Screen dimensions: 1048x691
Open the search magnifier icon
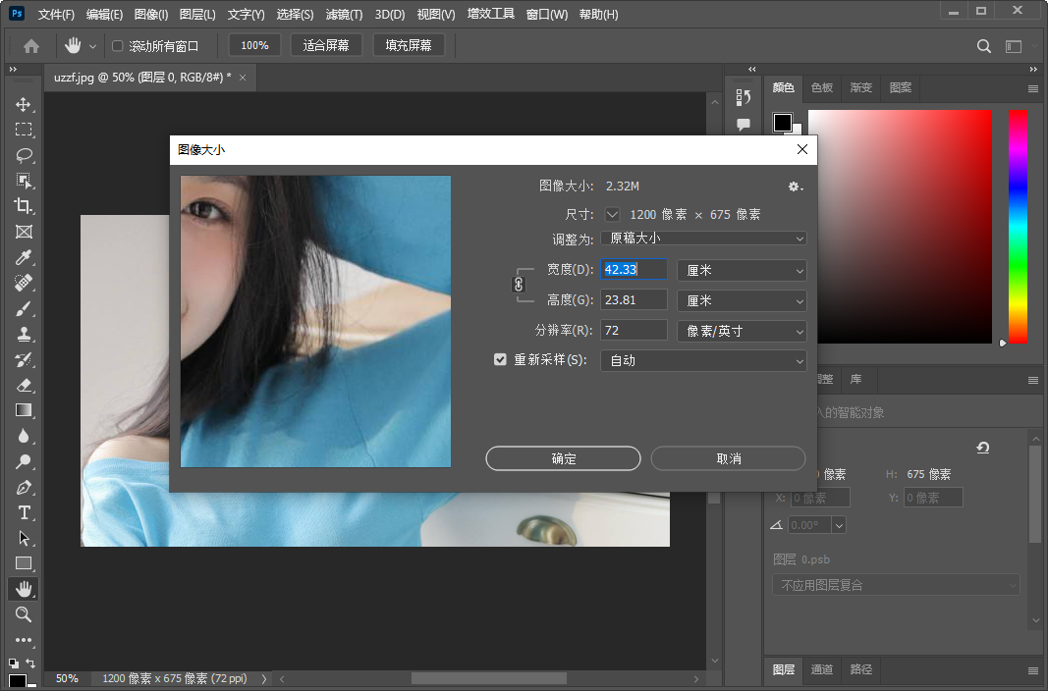tap(984, 46)
